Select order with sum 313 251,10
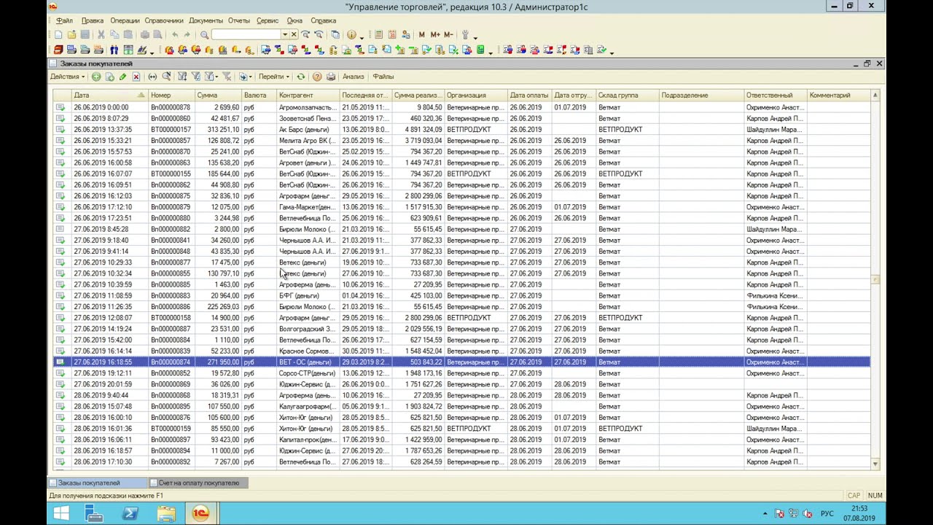 (x=462, y=129)
